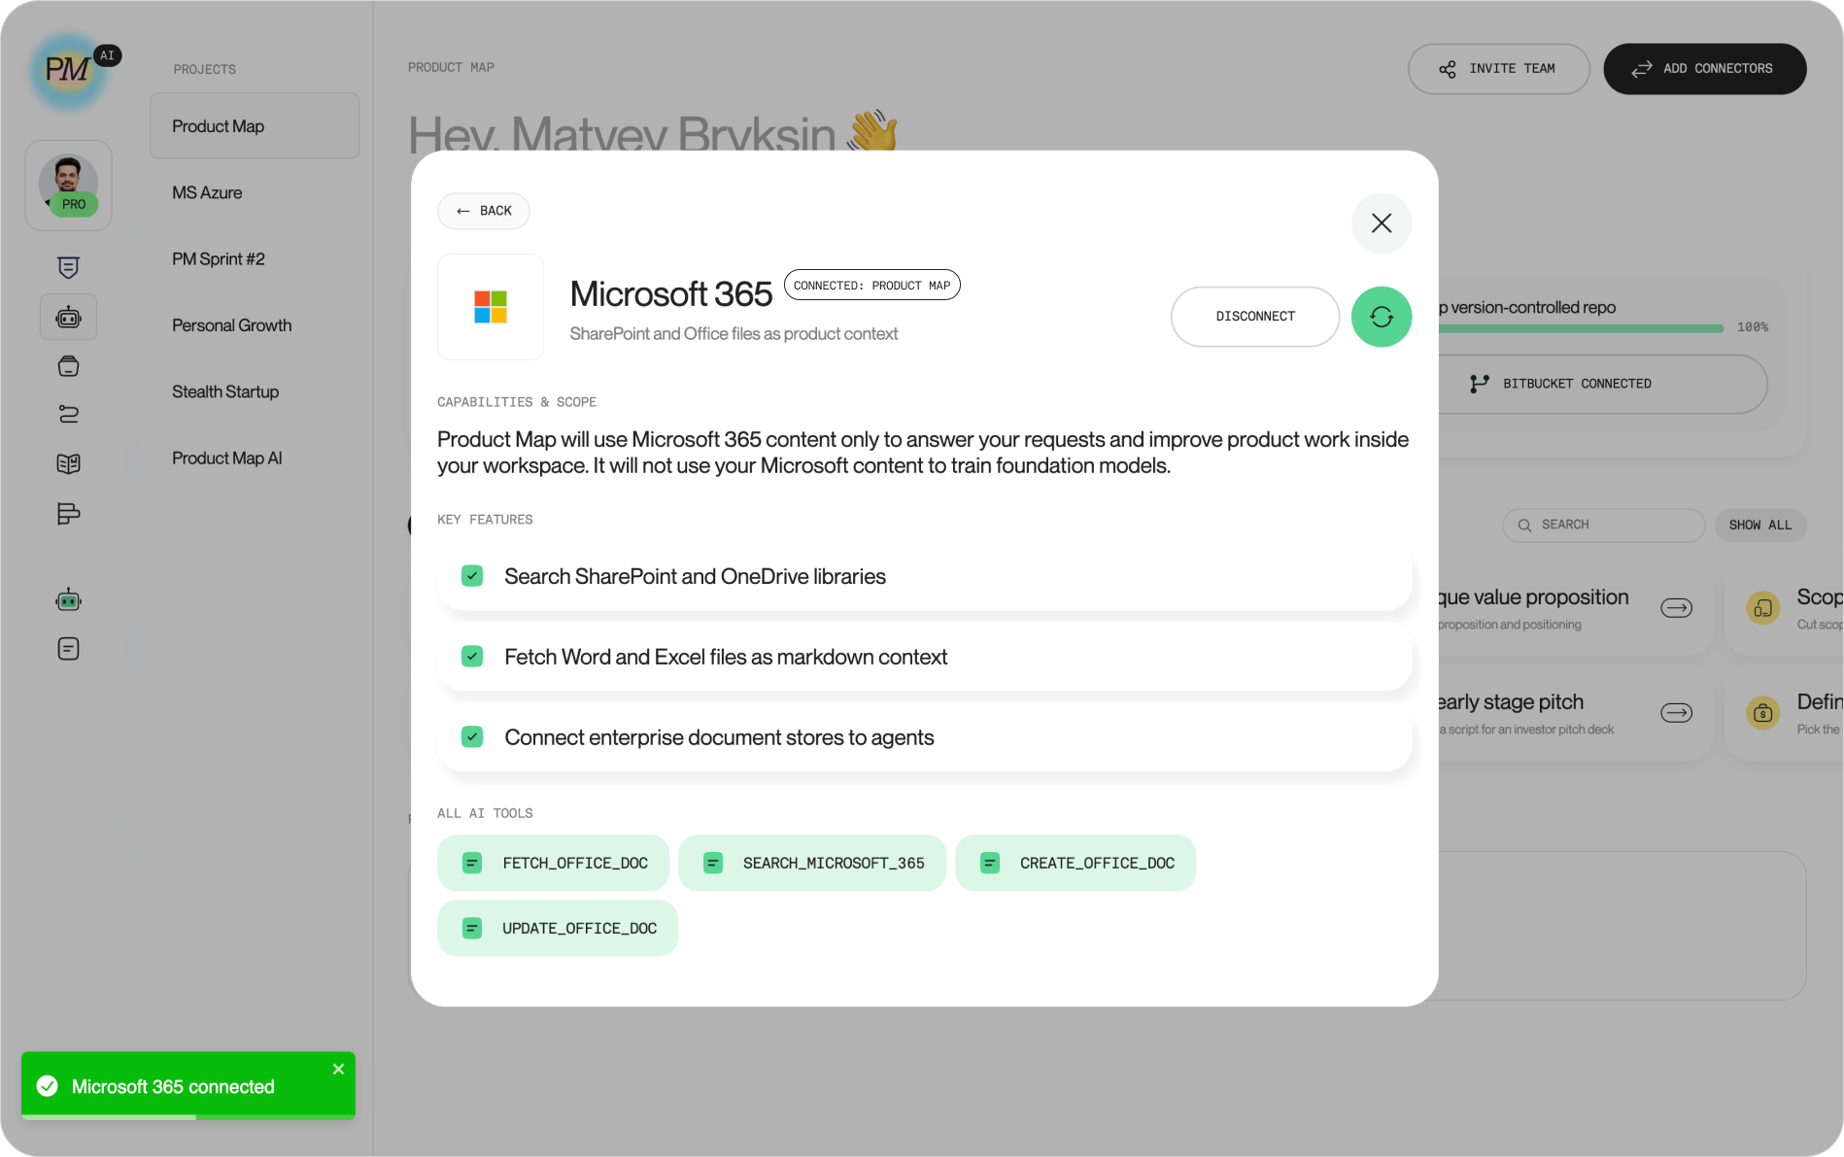1844x1157 pixels.
Task: Open the Personal Growth project
Action: (x=231, y=325)
